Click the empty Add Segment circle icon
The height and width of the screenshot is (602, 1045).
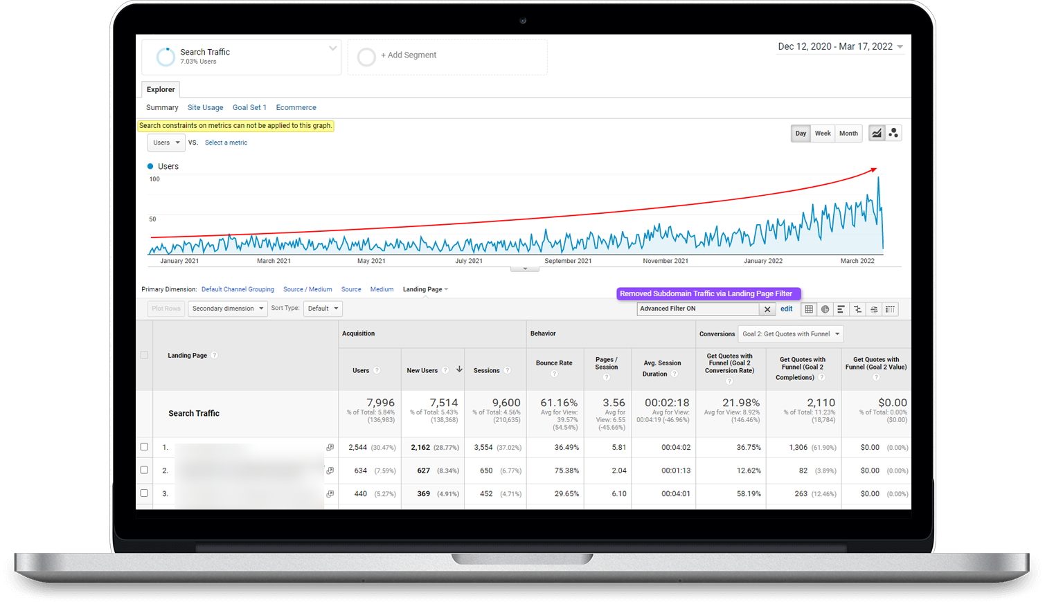(366, 57)
